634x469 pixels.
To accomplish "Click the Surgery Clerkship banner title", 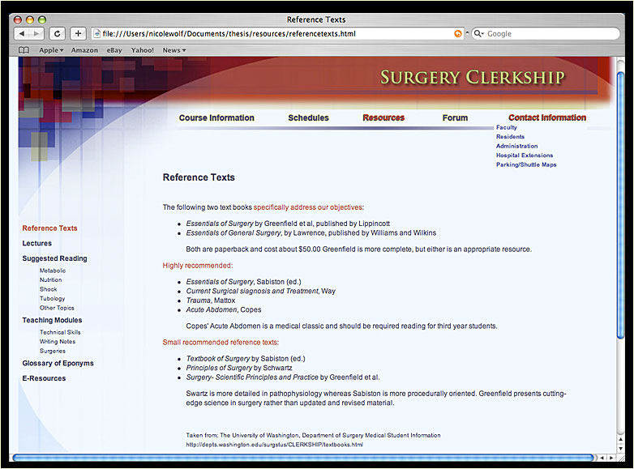I will [x=473, y=78].
